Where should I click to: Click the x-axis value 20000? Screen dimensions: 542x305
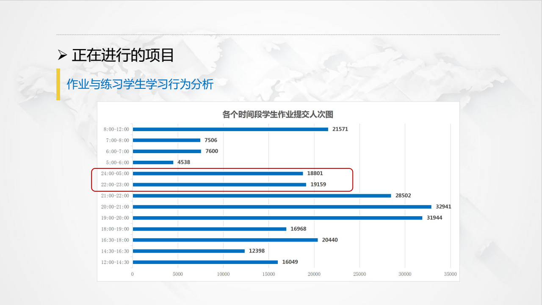coord(314,274)
